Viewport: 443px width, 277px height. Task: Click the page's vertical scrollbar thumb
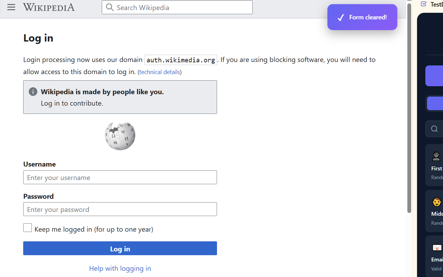point(409,108)
